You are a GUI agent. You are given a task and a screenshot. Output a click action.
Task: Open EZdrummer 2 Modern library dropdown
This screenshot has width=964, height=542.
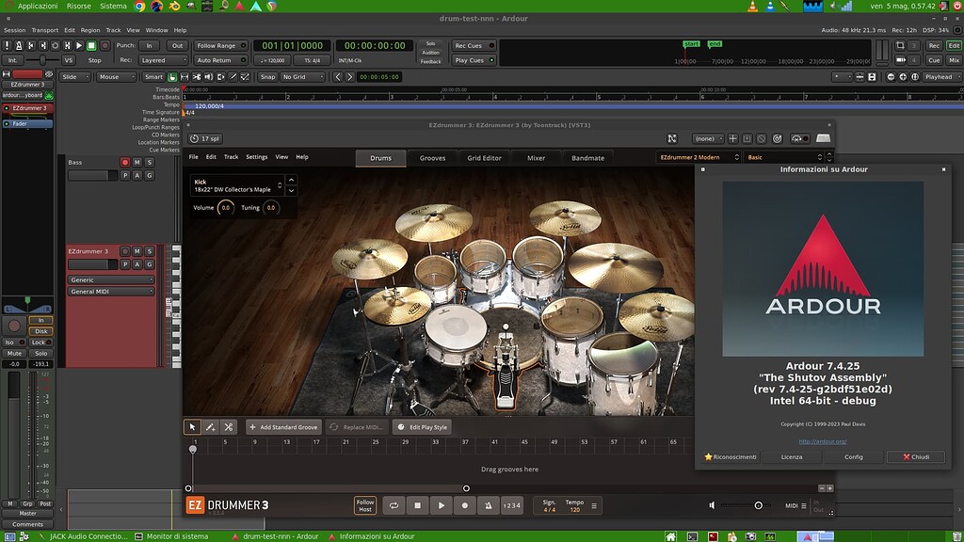click(x=699, y=157)
